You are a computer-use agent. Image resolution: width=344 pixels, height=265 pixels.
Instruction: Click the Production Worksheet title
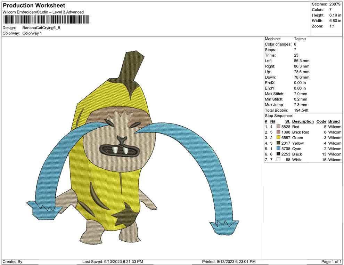coord(34,6)
